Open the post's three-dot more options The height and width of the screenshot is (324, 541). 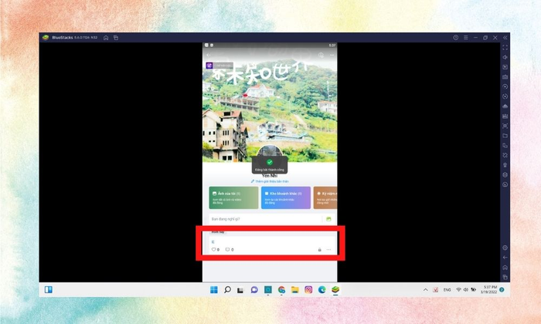(328, 249)
